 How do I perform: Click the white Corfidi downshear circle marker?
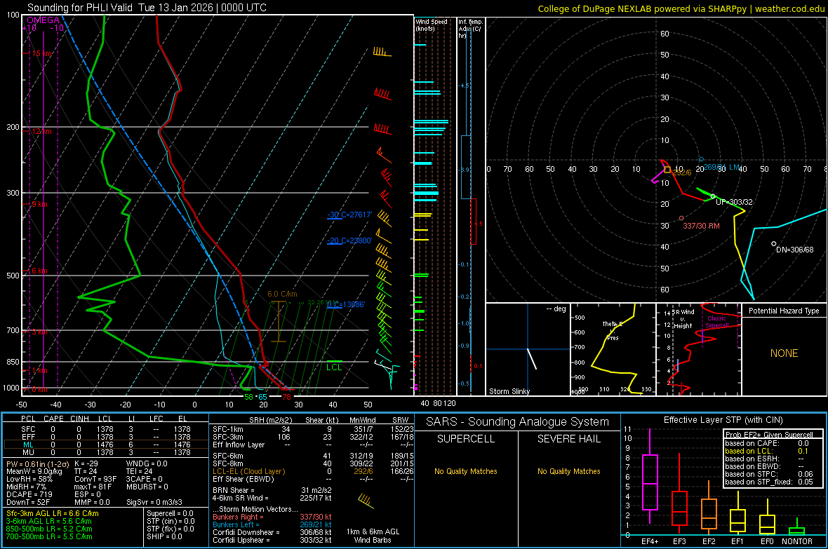(x=773, y=244)
